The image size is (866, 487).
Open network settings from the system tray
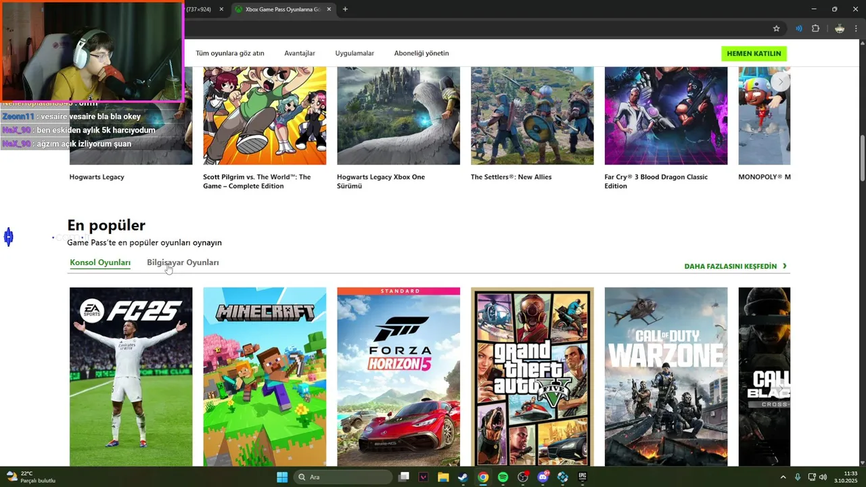813,477
